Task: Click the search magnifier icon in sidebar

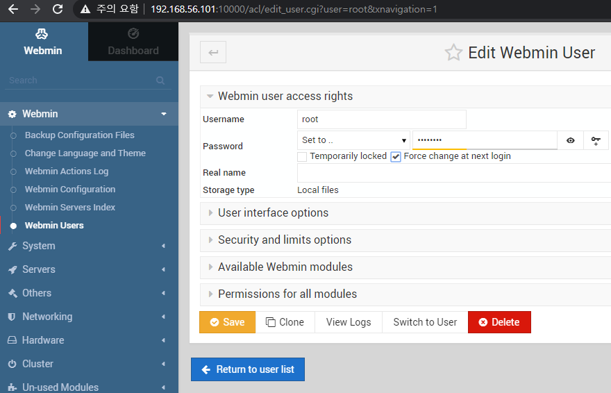Action: (x=160, y=81)
